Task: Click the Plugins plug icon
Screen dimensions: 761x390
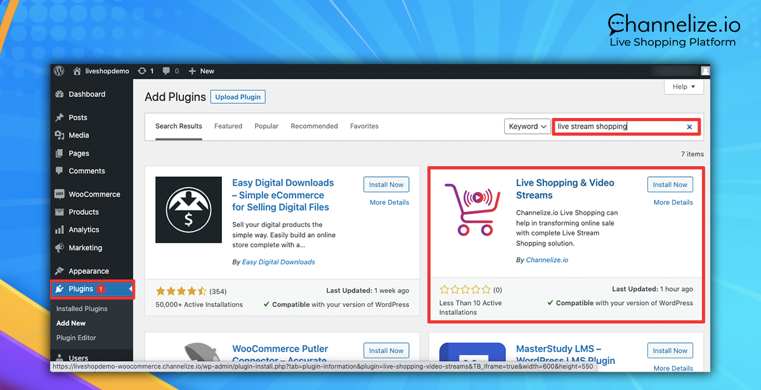Action: (60, 289)
